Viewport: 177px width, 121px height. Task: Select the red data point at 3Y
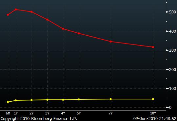tap(47, 20)
